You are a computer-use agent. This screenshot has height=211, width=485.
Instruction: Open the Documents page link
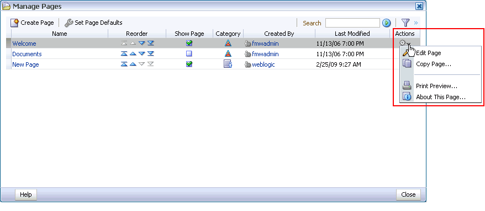(27, 55)
